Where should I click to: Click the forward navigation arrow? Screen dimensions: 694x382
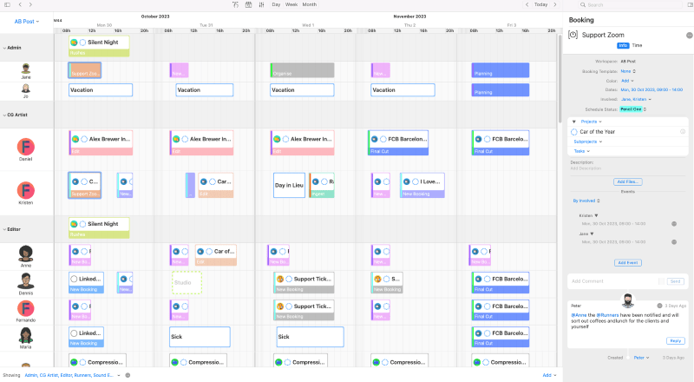coord(30,4)
